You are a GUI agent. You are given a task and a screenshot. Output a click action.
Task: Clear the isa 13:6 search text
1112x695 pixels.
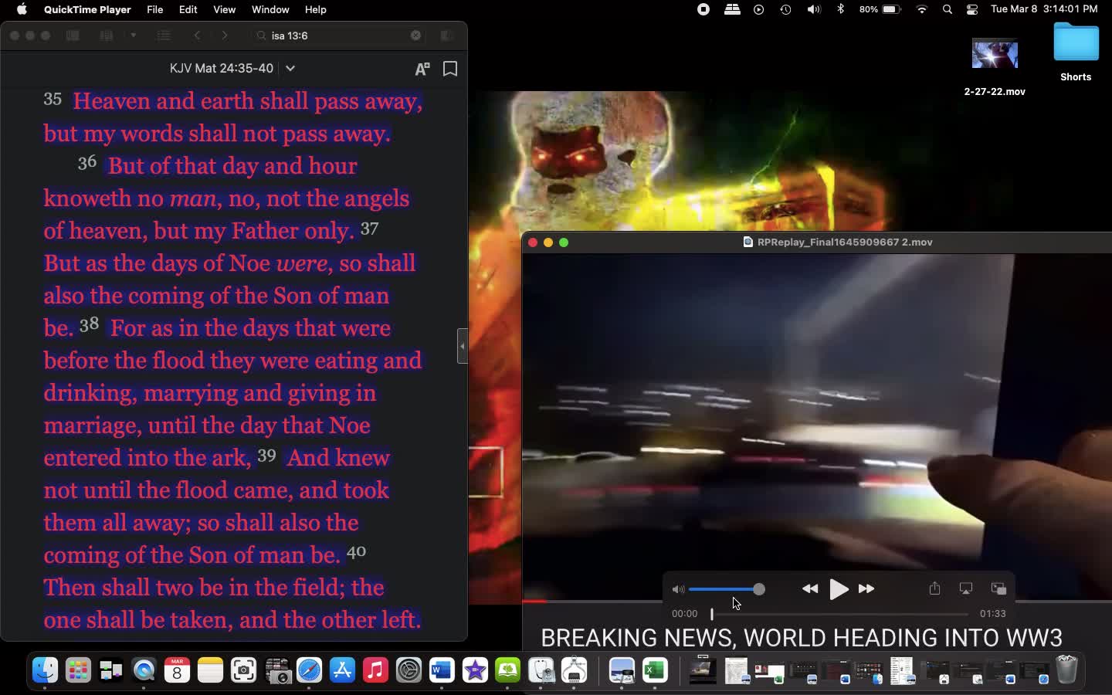[415, 36]
